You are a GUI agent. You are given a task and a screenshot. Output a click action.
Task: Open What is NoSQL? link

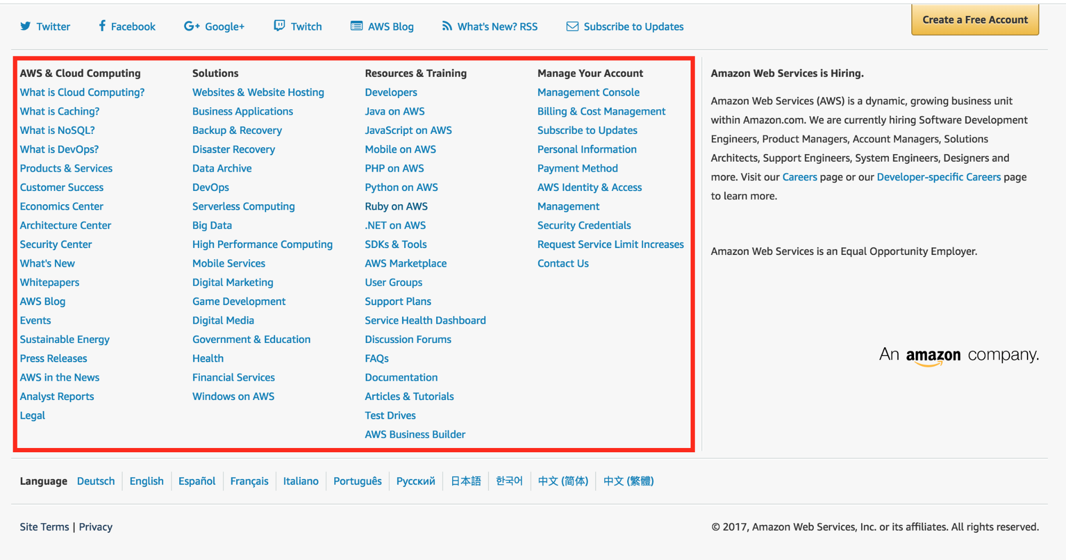coord(57,130)
